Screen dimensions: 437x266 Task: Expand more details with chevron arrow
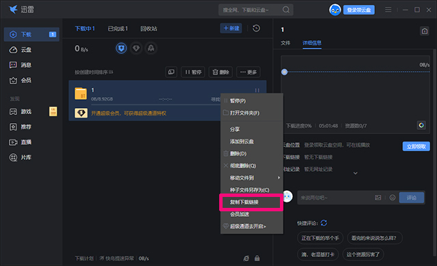click(355, 173)
